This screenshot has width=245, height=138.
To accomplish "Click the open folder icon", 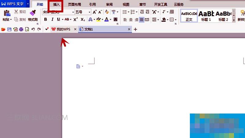I will pos(3,29).
